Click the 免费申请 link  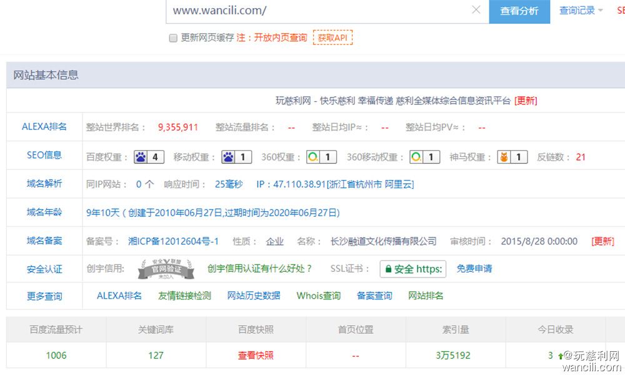pos(474,269)
